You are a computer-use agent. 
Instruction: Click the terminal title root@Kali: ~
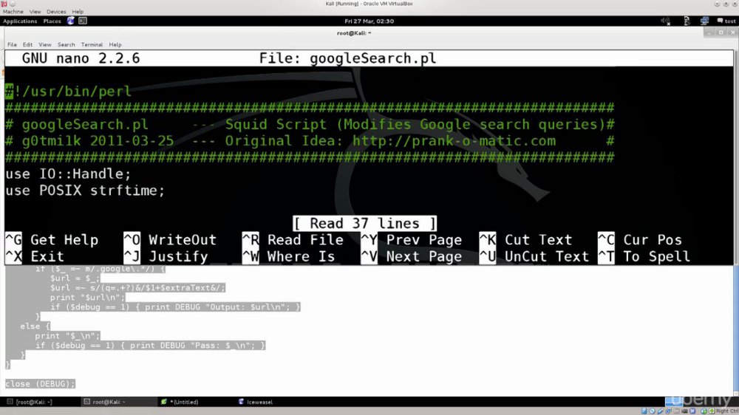(x=354, y=33)
